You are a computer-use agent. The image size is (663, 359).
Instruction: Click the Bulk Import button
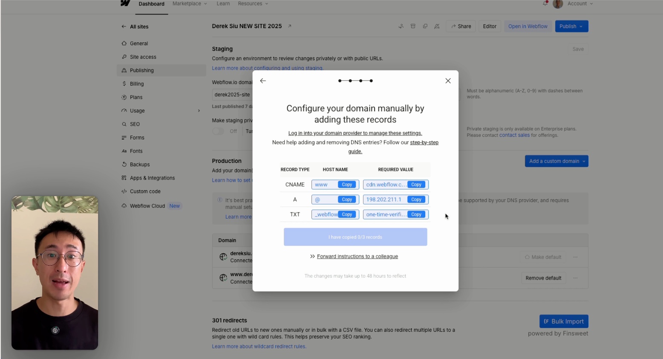click(564, 321)
